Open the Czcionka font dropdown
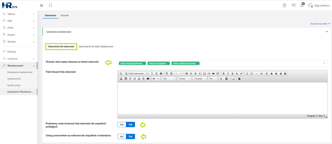Screen dimensions: 332x144 200,79
